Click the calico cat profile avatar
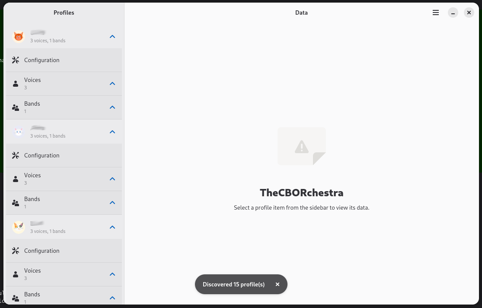Image resolution: width=482 pixels, height=308 pixels. pos(19,227)
